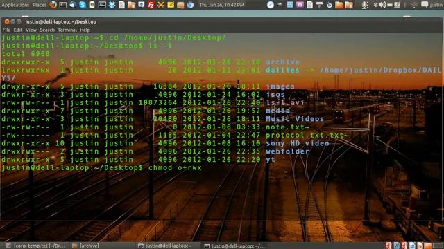Open the Places menu
The height and width of the screenshot is (249, 444).
coord(40,5)
